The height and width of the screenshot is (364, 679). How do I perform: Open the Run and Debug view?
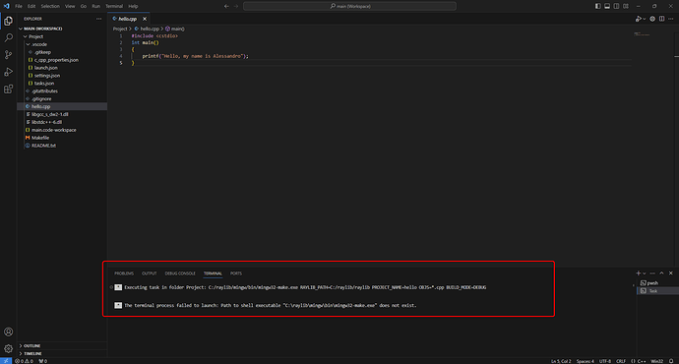pos(8,72)
